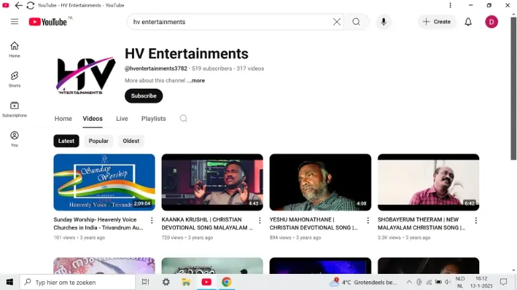Viewport: 517px width, 290px height.
Task: Open SHOBAYERUM THEERAM video title link
Action: click(421, 224)
